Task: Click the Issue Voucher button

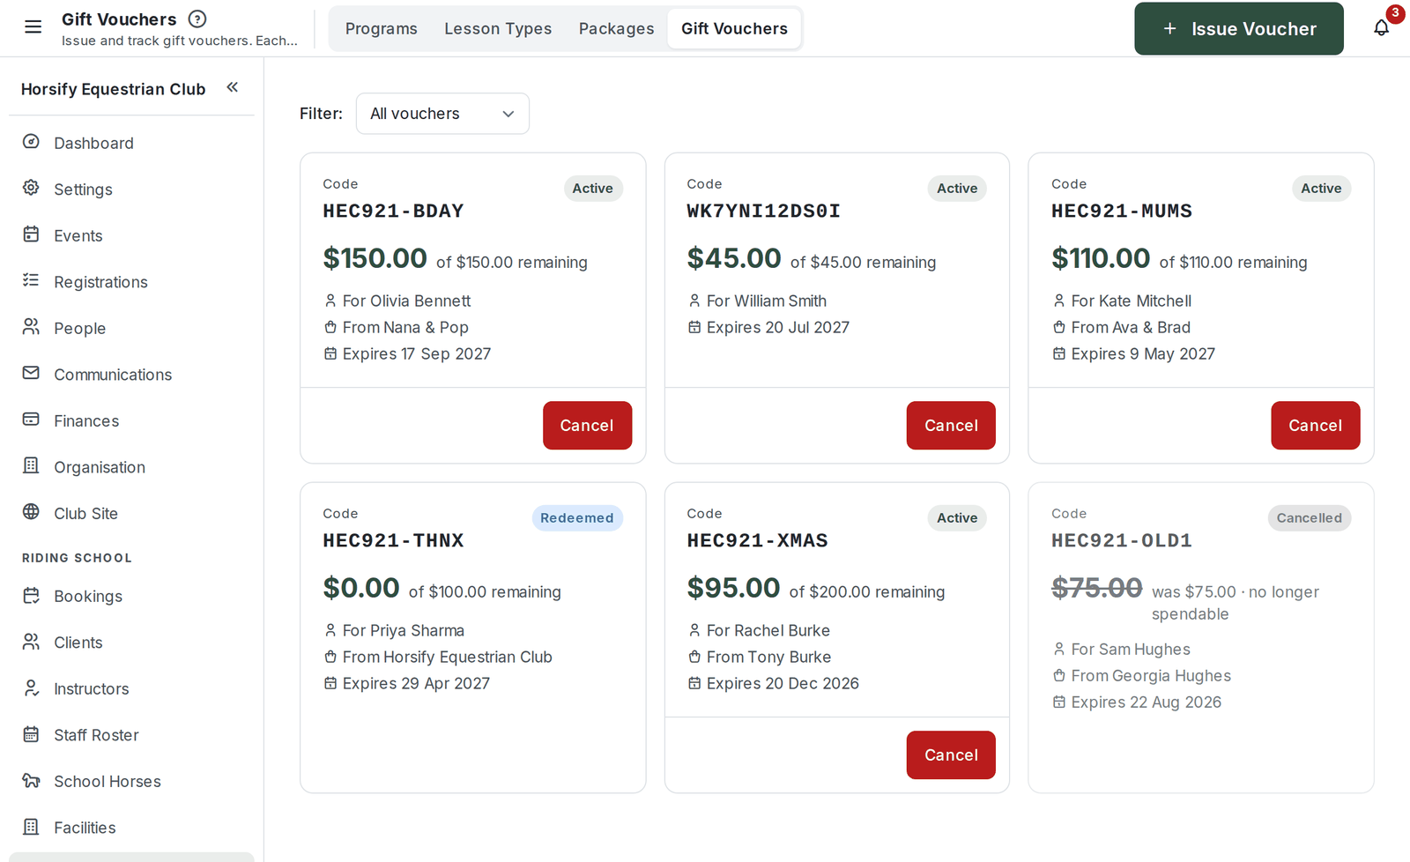Action: [x=1239, y=29]
